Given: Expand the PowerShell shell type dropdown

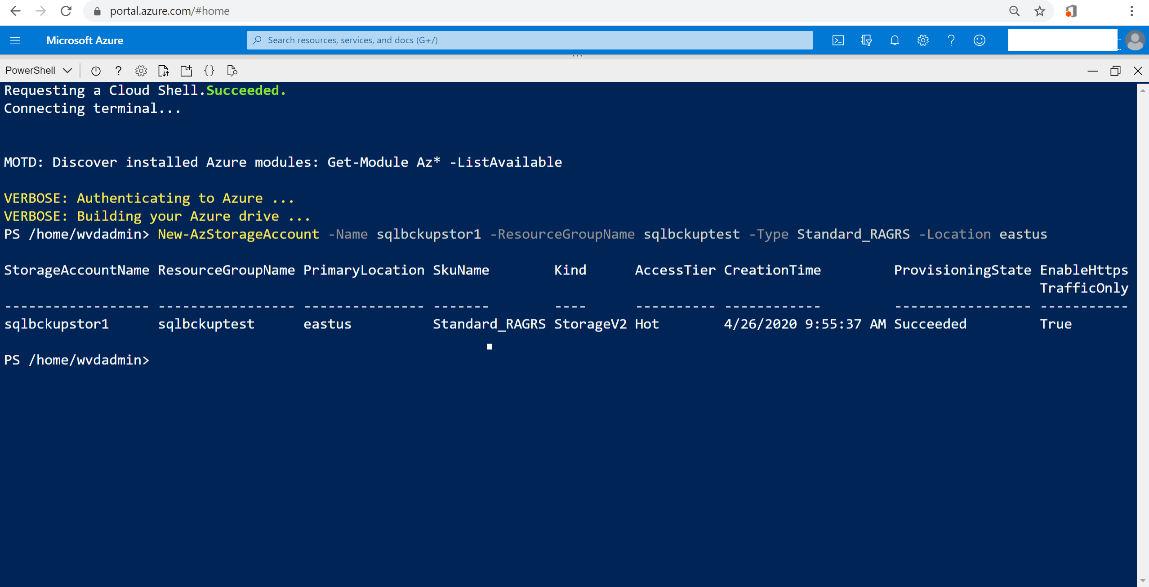Looking at the screenshot, I should click(39, 71).
